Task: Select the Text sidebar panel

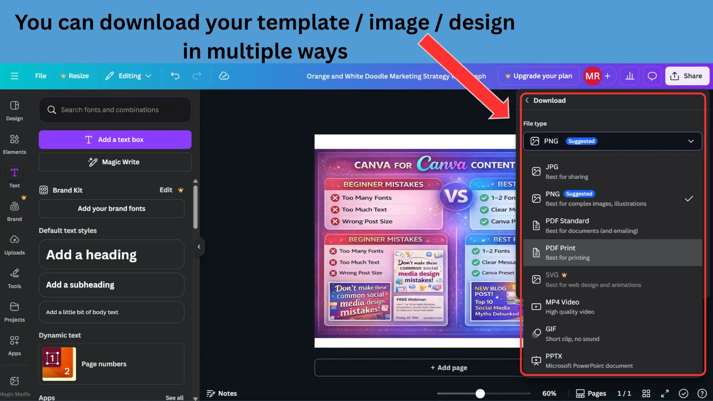Action: 14,178
